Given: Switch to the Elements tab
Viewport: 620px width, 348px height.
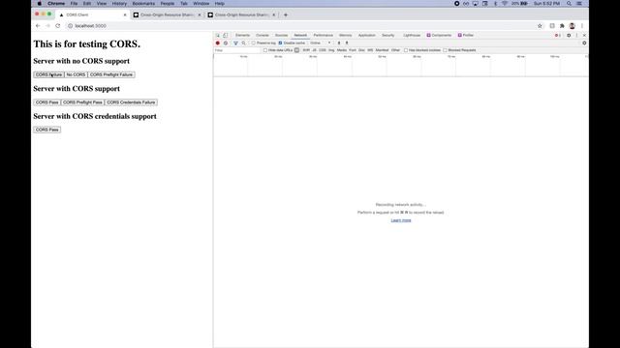Looking at the screenshot, I should (x=243, y=35).
